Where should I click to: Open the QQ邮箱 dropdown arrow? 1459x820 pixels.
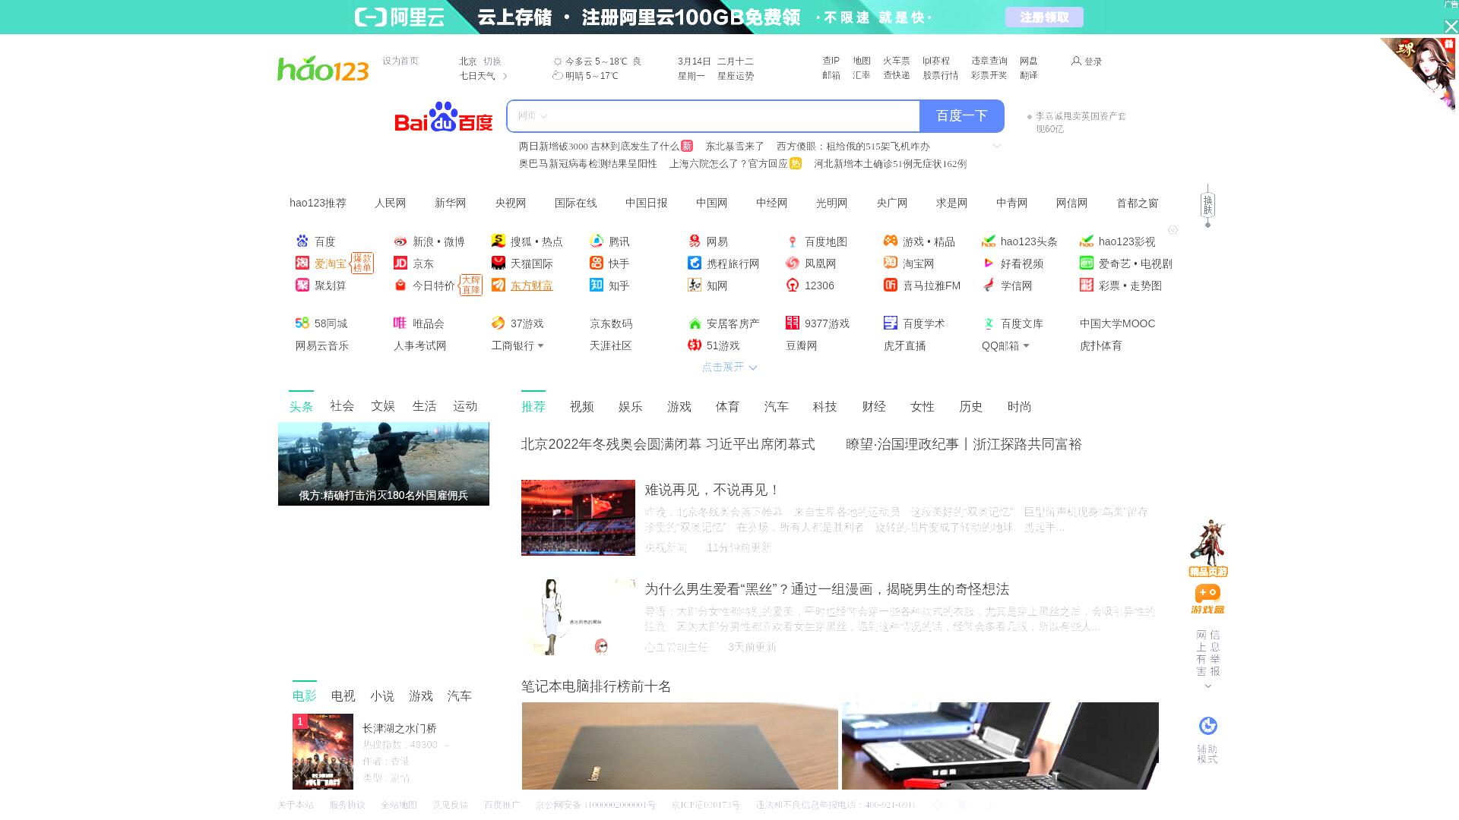point(1026,346)
